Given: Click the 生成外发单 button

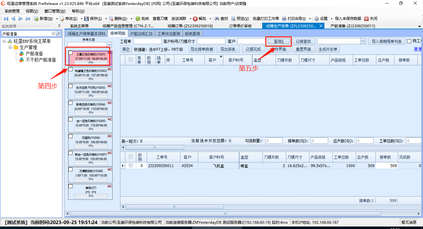Looking at the screenshot, I should click(328, 49).
